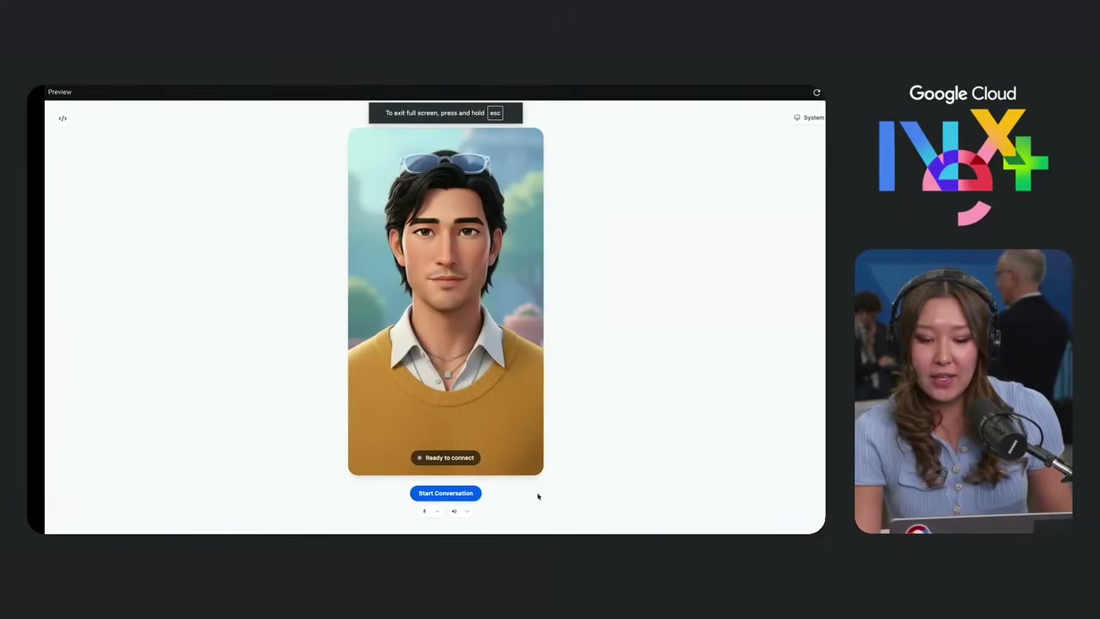Select the Preview tab
This screenshot has height=619, width=1100.
tap(59, 92)
